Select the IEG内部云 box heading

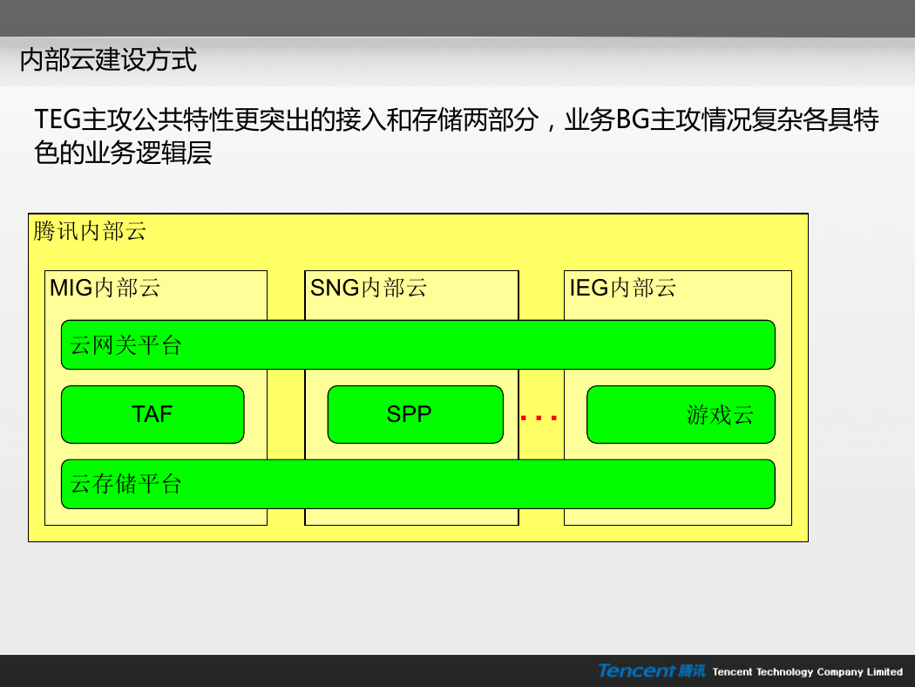coord(623,288)
